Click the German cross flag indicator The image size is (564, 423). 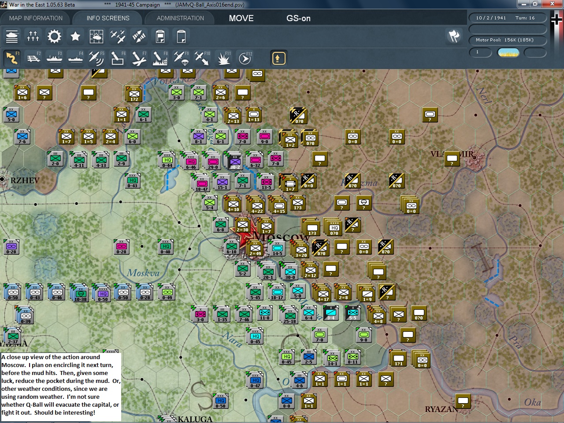(x=557, y=20)
